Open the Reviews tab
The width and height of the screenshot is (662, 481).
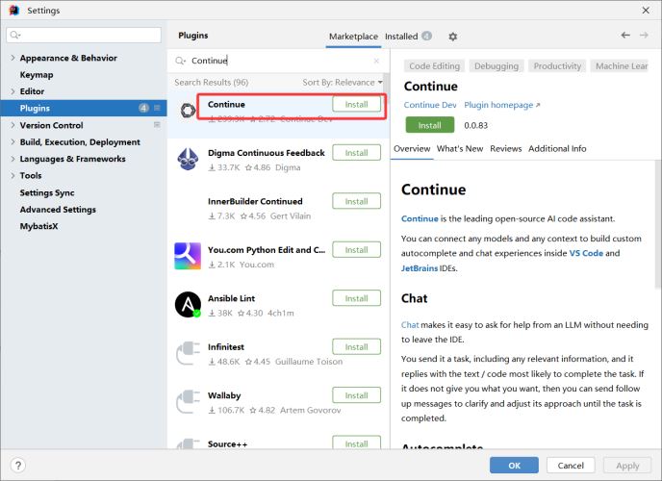(506, 148)
